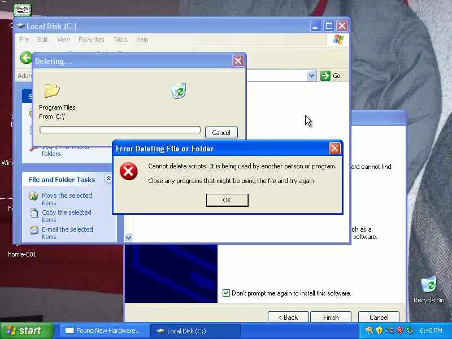The width and height of the screenshot is (452, 339).
Task: Close the Local Disk (C:) window
Action: coord(342,26)
